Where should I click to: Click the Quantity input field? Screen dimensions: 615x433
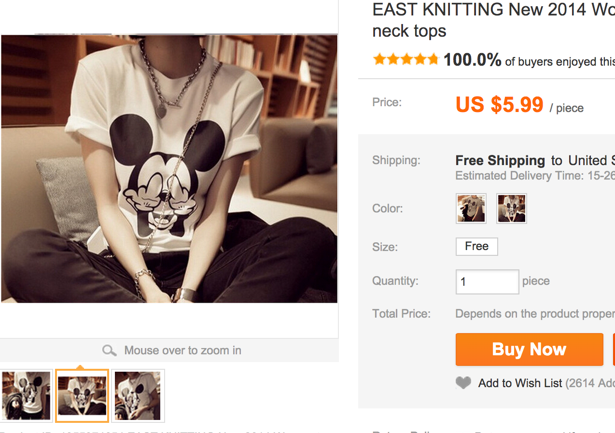(x=487, y=282)
